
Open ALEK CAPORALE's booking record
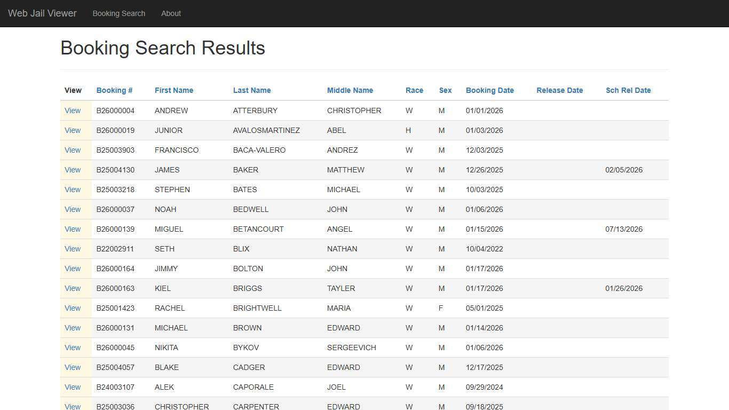[x=73, y=387]
